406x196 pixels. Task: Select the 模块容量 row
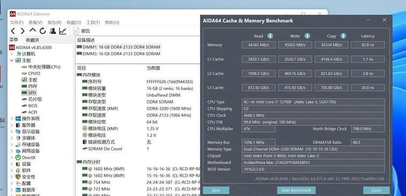(x=138, y=88)
